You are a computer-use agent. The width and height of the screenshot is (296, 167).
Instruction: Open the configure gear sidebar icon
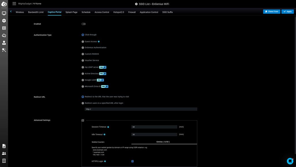pos(4,21)
